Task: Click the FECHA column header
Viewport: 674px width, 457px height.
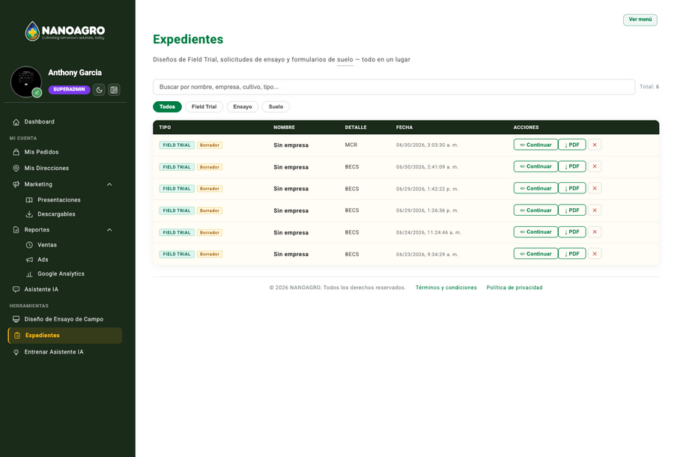Action: (404, 127)
